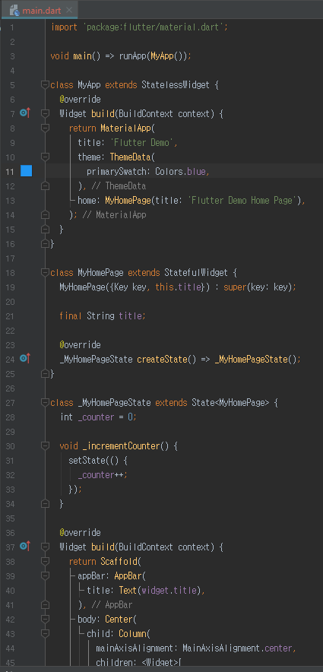Open the blue color swatch on line 11
The width and height of the screenshot is (323, 672).
(x=27, y=171)
